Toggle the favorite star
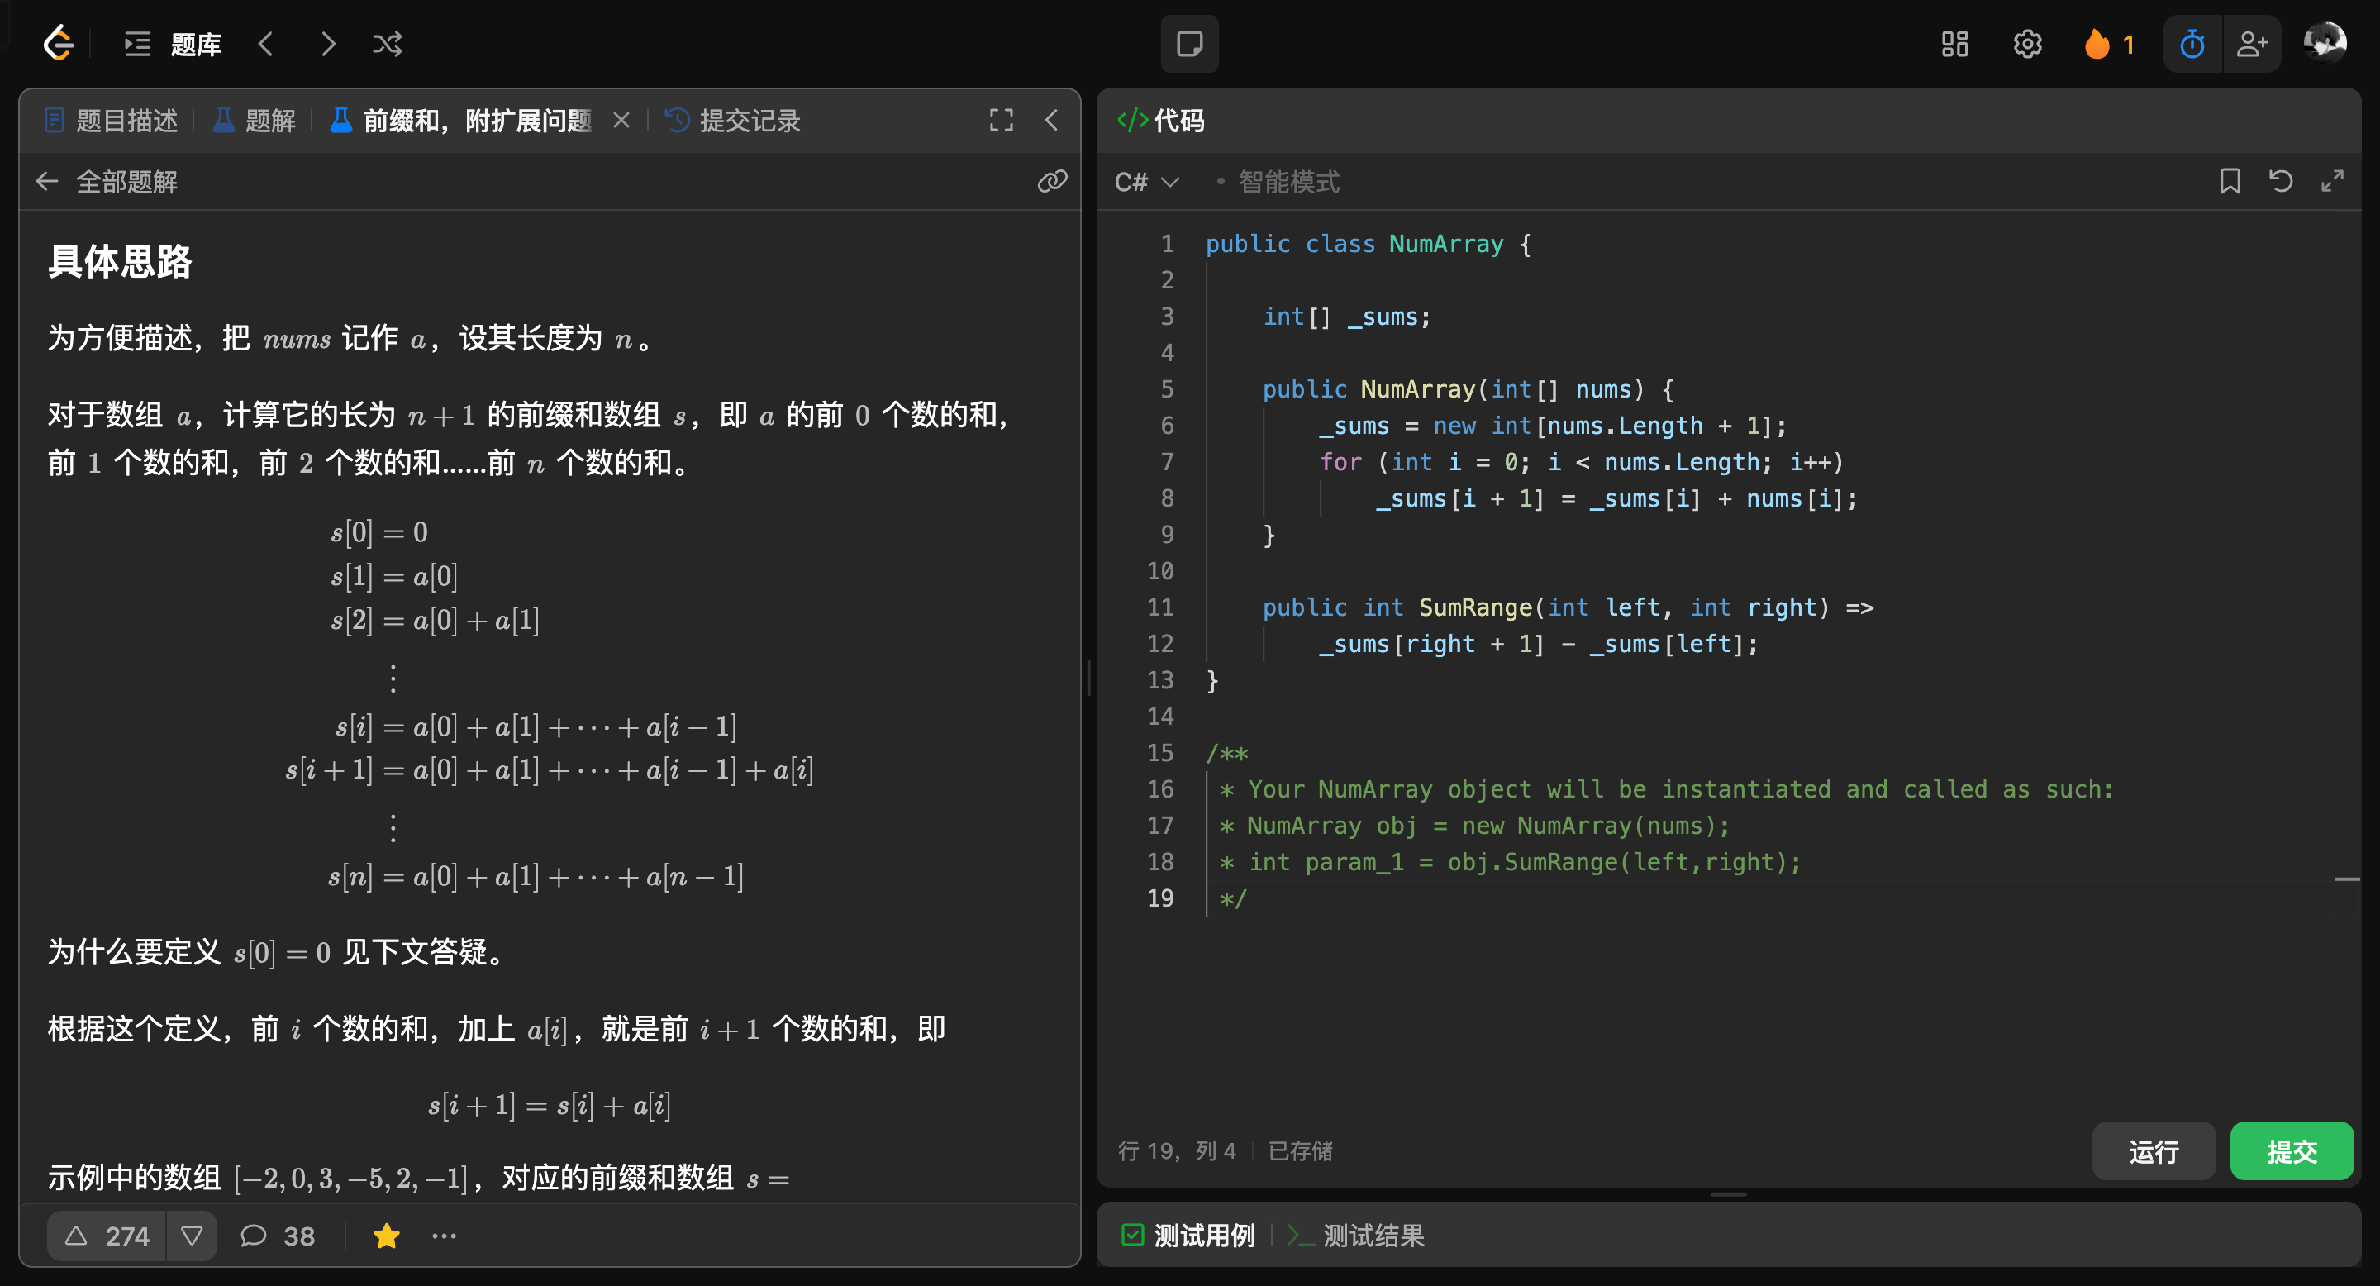 point(386,1236)
